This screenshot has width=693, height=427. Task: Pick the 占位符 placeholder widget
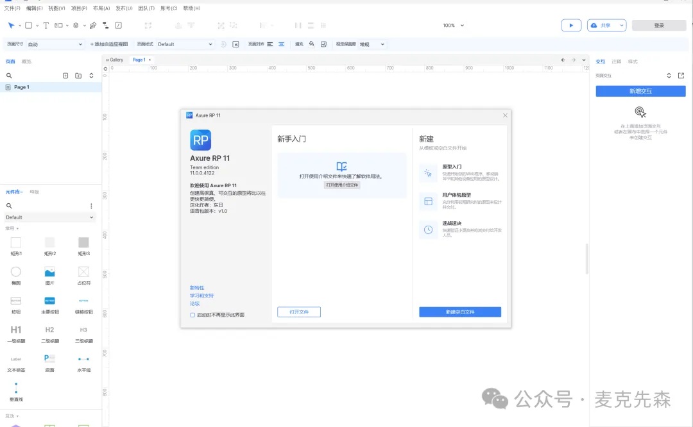tap(83, 275)
